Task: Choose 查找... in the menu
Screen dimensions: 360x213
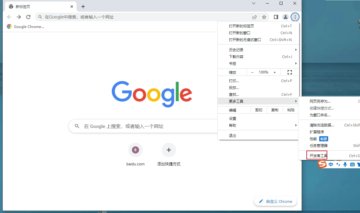Action: coord(258,95)
